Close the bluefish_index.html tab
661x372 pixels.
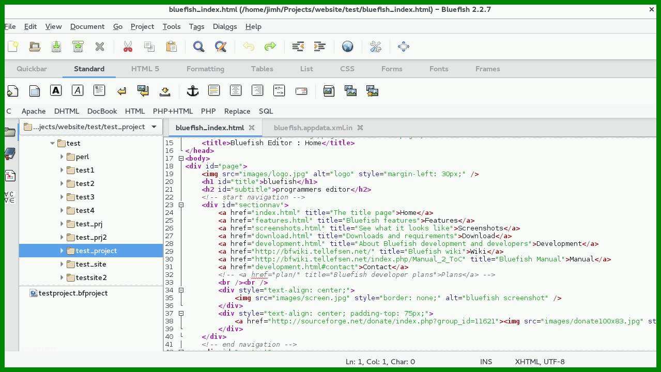[x=252, y=128]
